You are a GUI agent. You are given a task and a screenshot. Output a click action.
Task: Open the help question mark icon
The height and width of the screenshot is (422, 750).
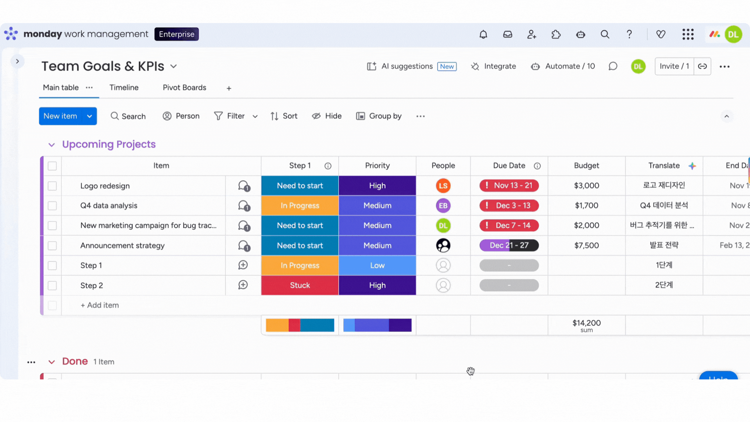pos(629,34)
